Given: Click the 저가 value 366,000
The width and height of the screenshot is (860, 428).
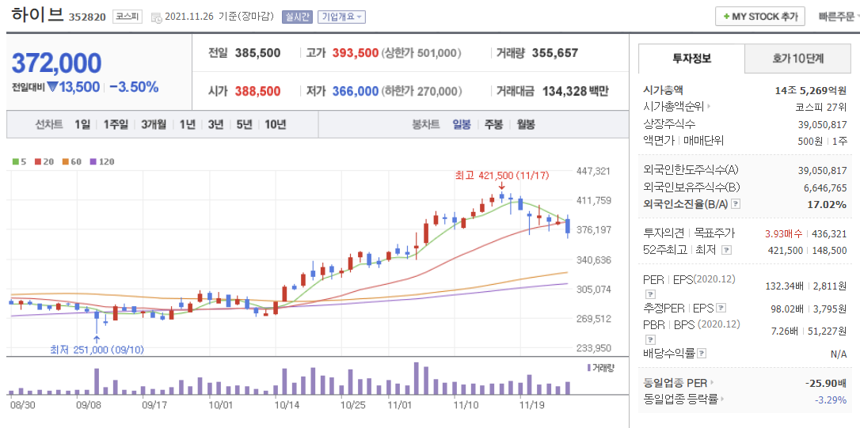Looking at the screenshot, I should [x=356, y=91].
